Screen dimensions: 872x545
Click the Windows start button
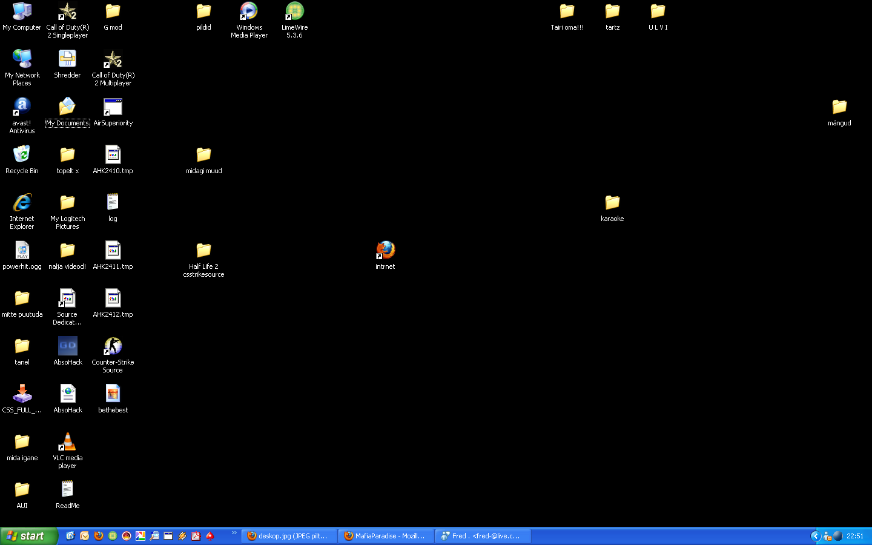(x=28, y=536)
